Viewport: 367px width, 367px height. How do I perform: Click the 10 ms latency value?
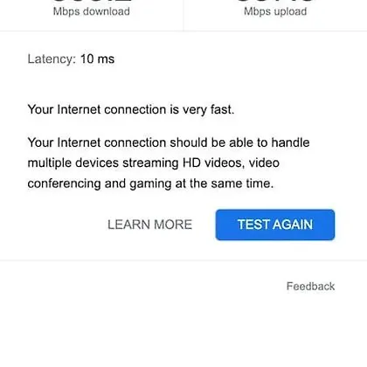click(97, 59)
